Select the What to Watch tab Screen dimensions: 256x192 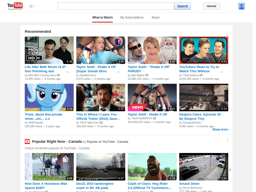102,17
